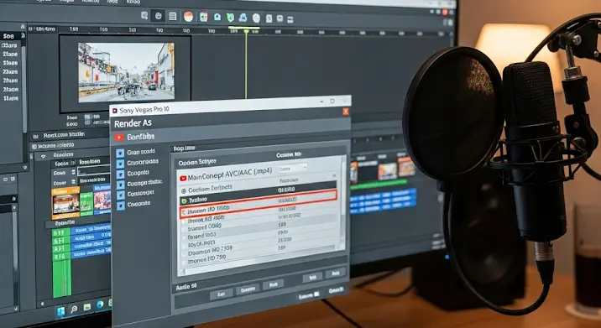Click the red YouTube icon under Render As
This screenshot has width=601, height=328.
(119, 138)
